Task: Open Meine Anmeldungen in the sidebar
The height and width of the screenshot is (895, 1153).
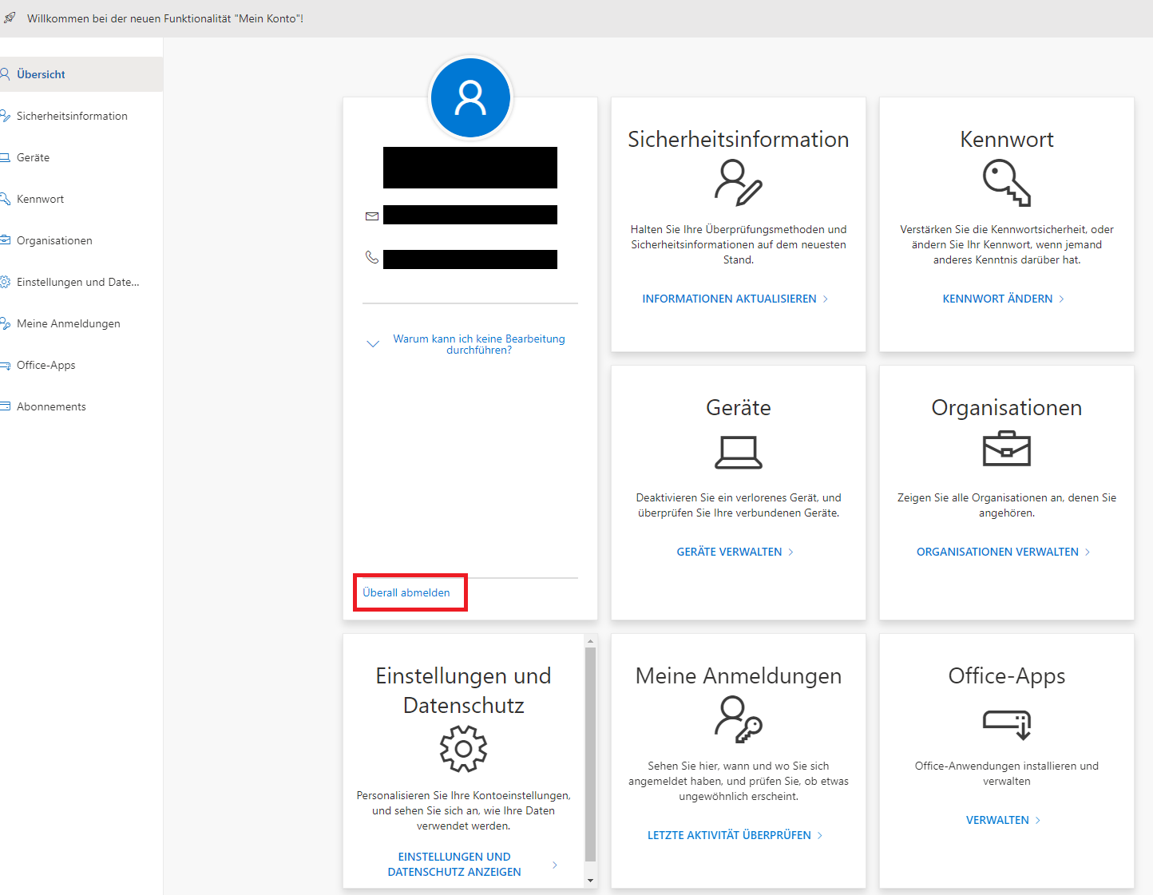Action: (81, 323)
